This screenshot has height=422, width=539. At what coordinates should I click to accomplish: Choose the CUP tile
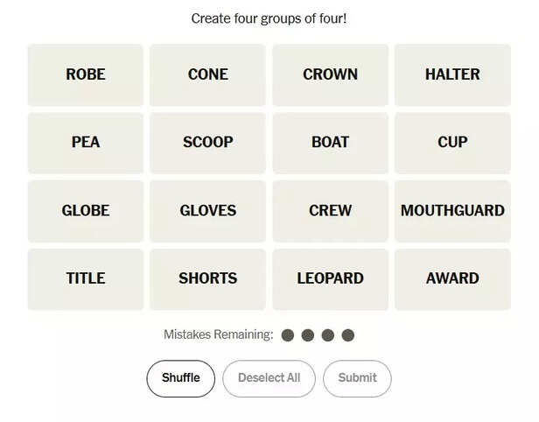coord(452,142)
